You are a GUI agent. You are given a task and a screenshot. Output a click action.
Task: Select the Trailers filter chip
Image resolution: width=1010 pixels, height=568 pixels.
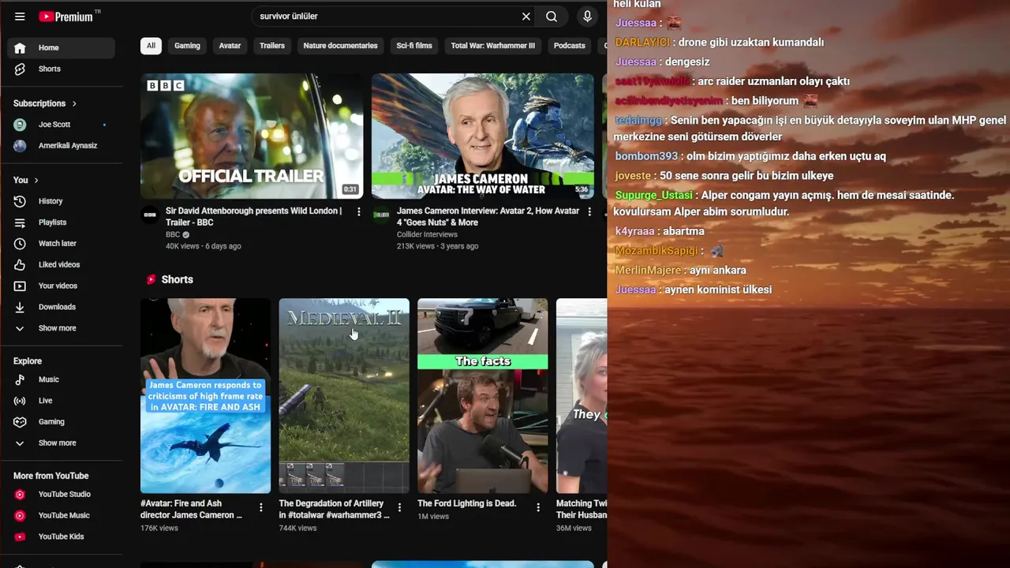pyautogui.click(x=272, y=46)
